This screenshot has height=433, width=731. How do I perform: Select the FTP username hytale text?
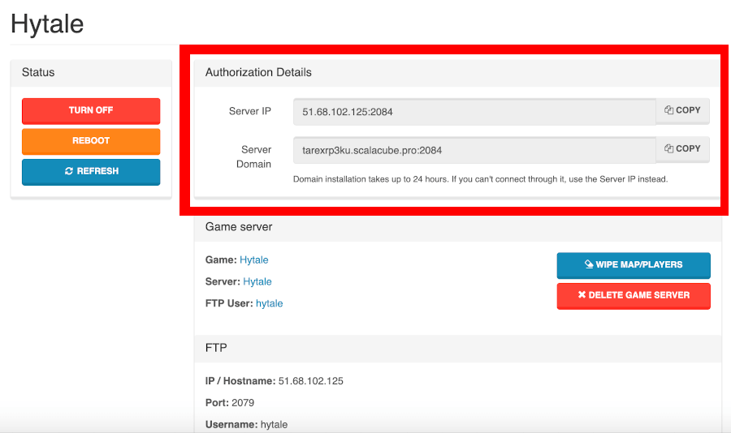275,425
